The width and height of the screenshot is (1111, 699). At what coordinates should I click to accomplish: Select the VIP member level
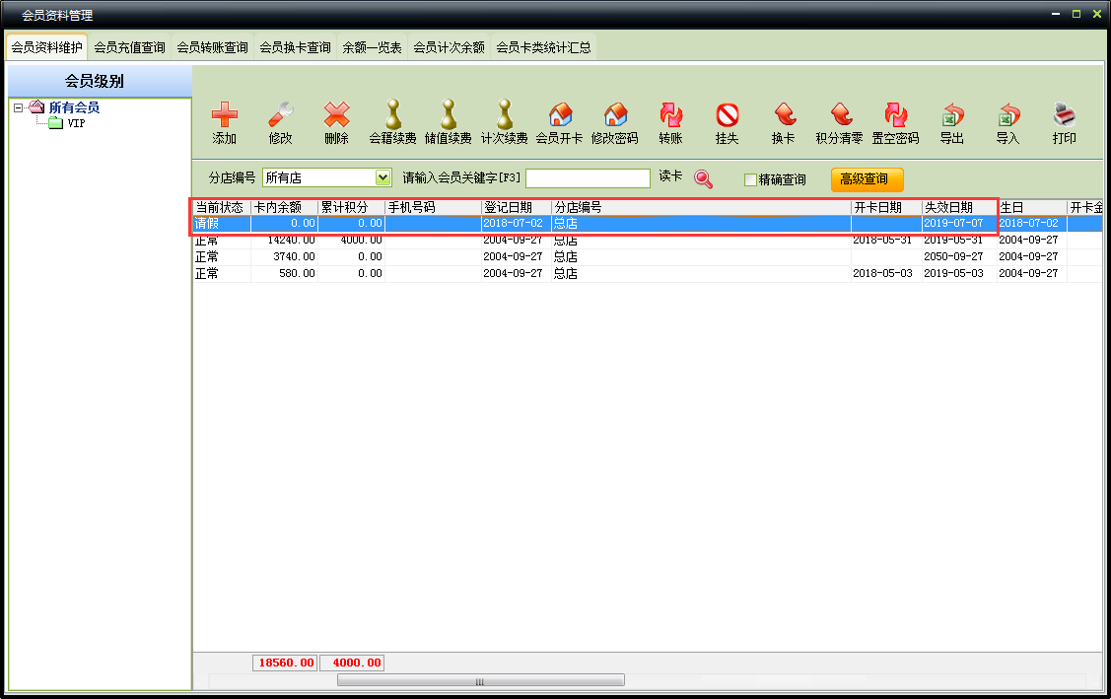76,123
